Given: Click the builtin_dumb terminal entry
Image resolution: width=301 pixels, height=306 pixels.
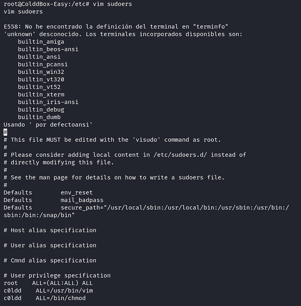Looking at the screenshot, I should point(39,117).
